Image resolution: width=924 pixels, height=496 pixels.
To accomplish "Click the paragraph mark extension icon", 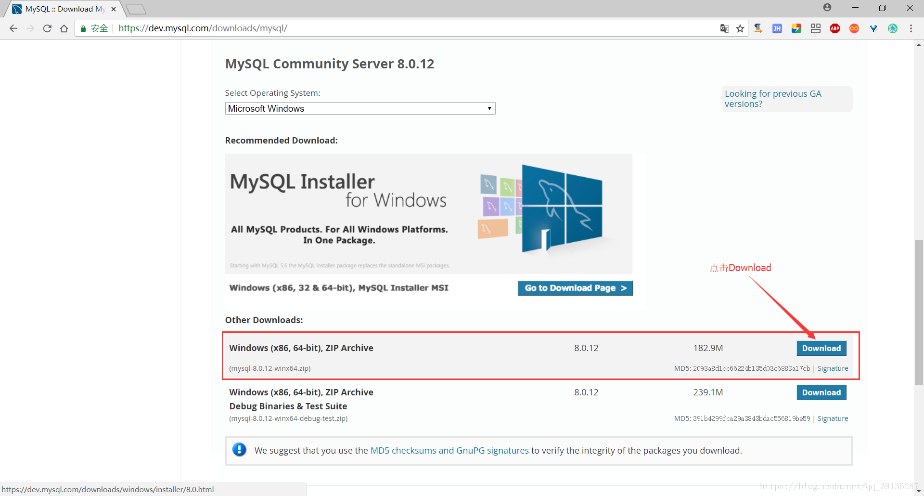I will [x=758, y=28].
